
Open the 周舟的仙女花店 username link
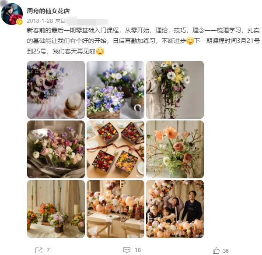48,11
